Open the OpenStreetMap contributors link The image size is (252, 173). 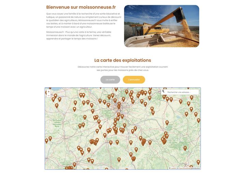[184, 168]
